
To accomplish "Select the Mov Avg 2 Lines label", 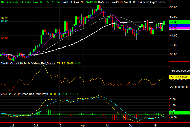I will [x=154, y=2].
